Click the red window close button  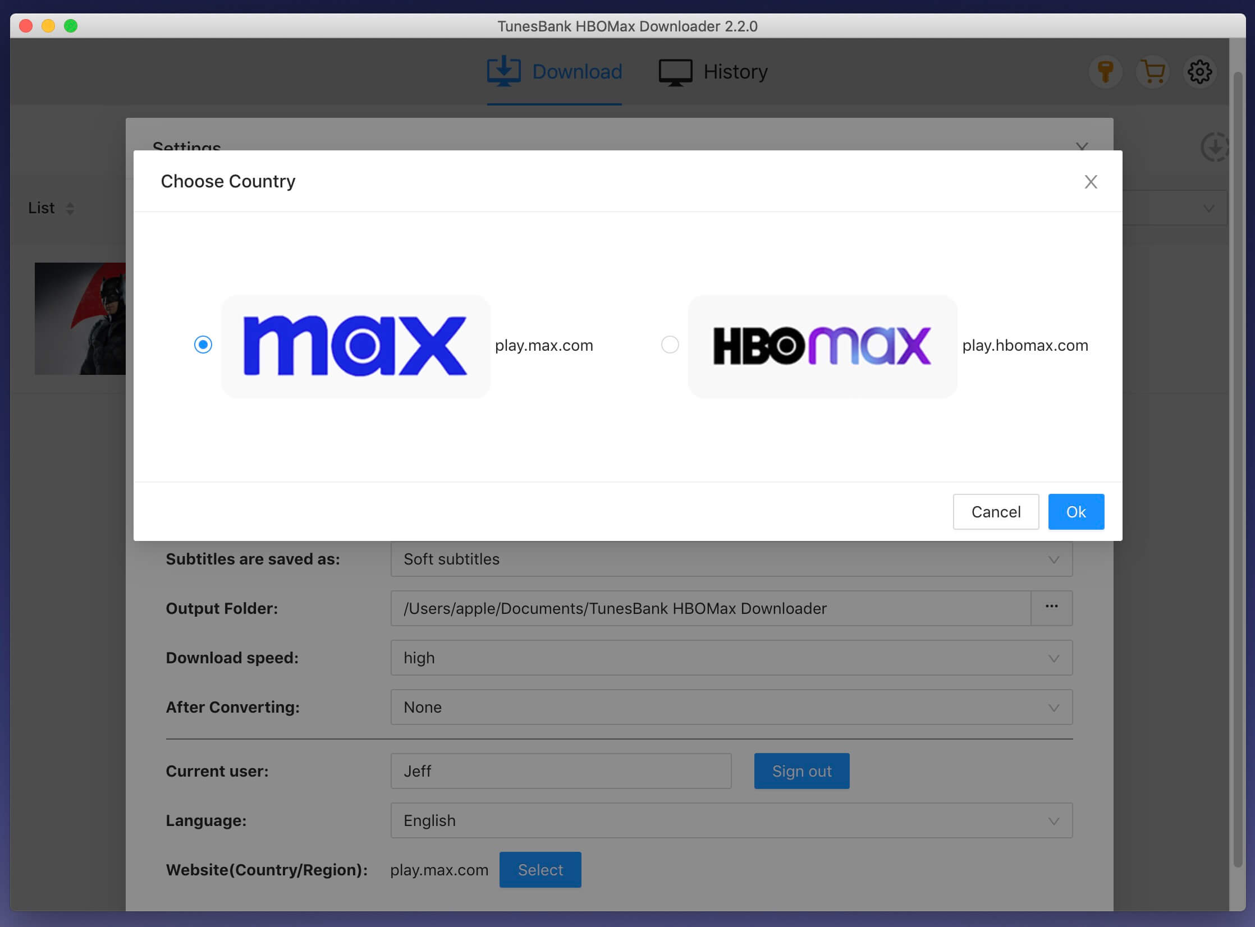tap(26, 26)
